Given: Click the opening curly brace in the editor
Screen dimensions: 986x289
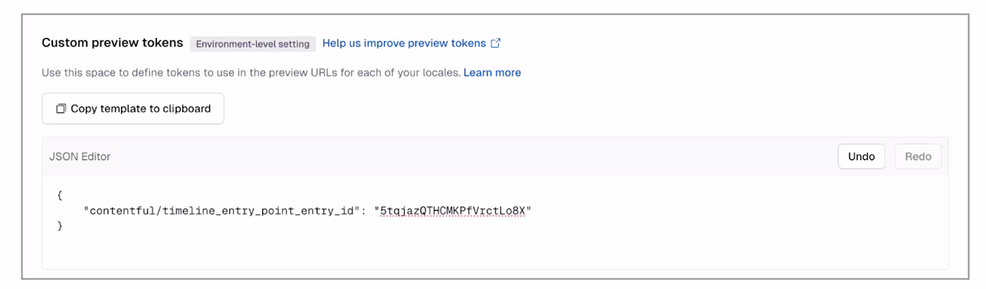Looking at the screenshot, I should [60, 197].
